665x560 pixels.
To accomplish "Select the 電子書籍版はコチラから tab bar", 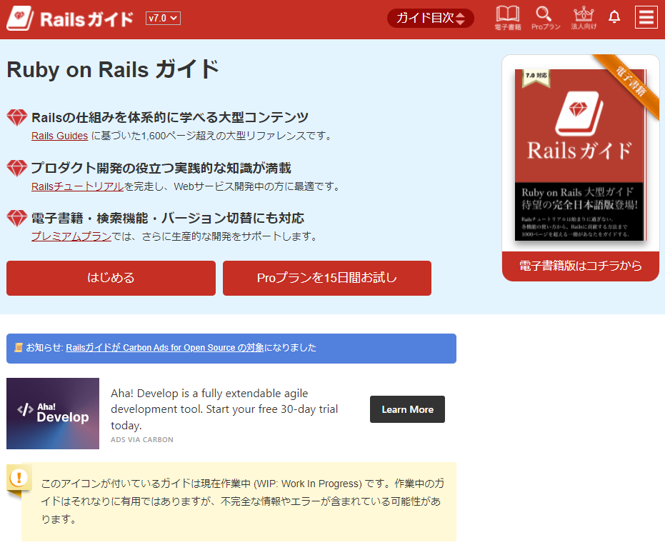I will point(580,265).
